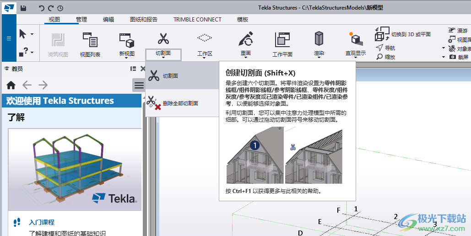Expand the 对象表 dropdown arrow
This screenshot has width=471, height=236.
coord(444,48)
